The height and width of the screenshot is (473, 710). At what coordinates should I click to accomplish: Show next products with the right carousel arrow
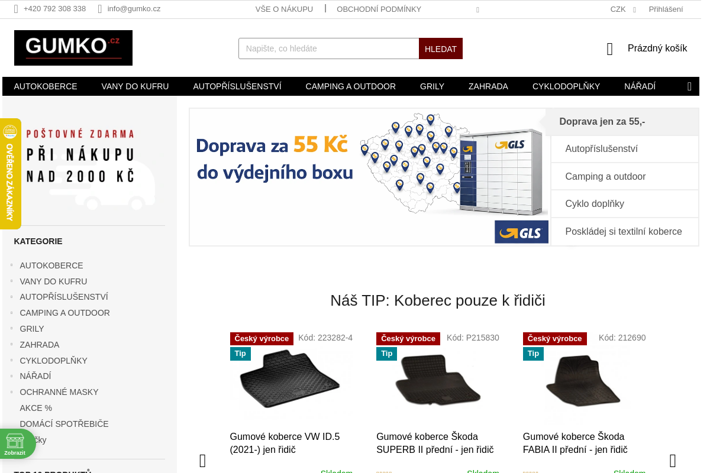click(x=673, y=461)
